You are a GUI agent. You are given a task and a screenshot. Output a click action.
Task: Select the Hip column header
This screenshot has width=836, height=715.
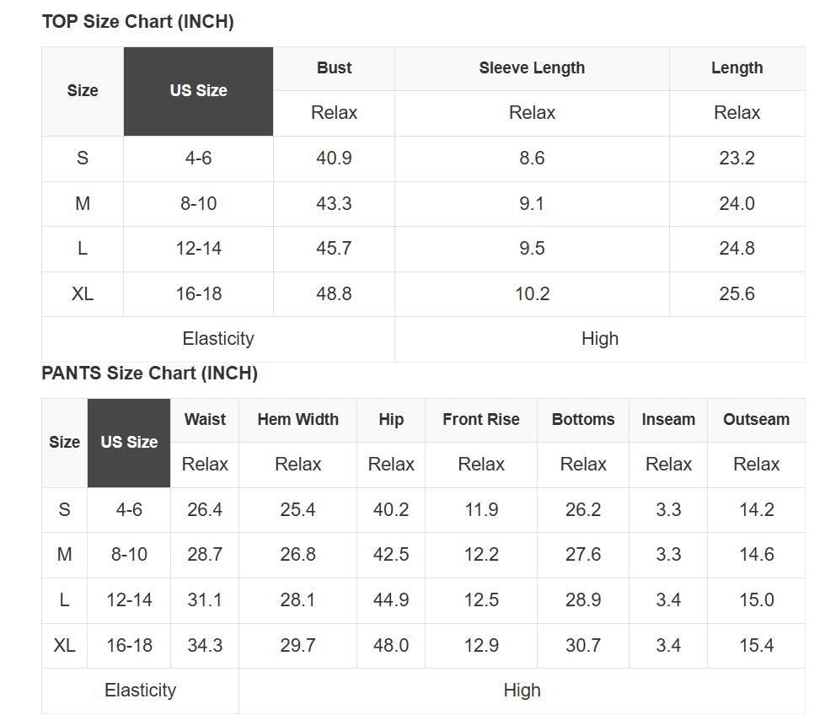pyautogui.click(x=391, y=419)
